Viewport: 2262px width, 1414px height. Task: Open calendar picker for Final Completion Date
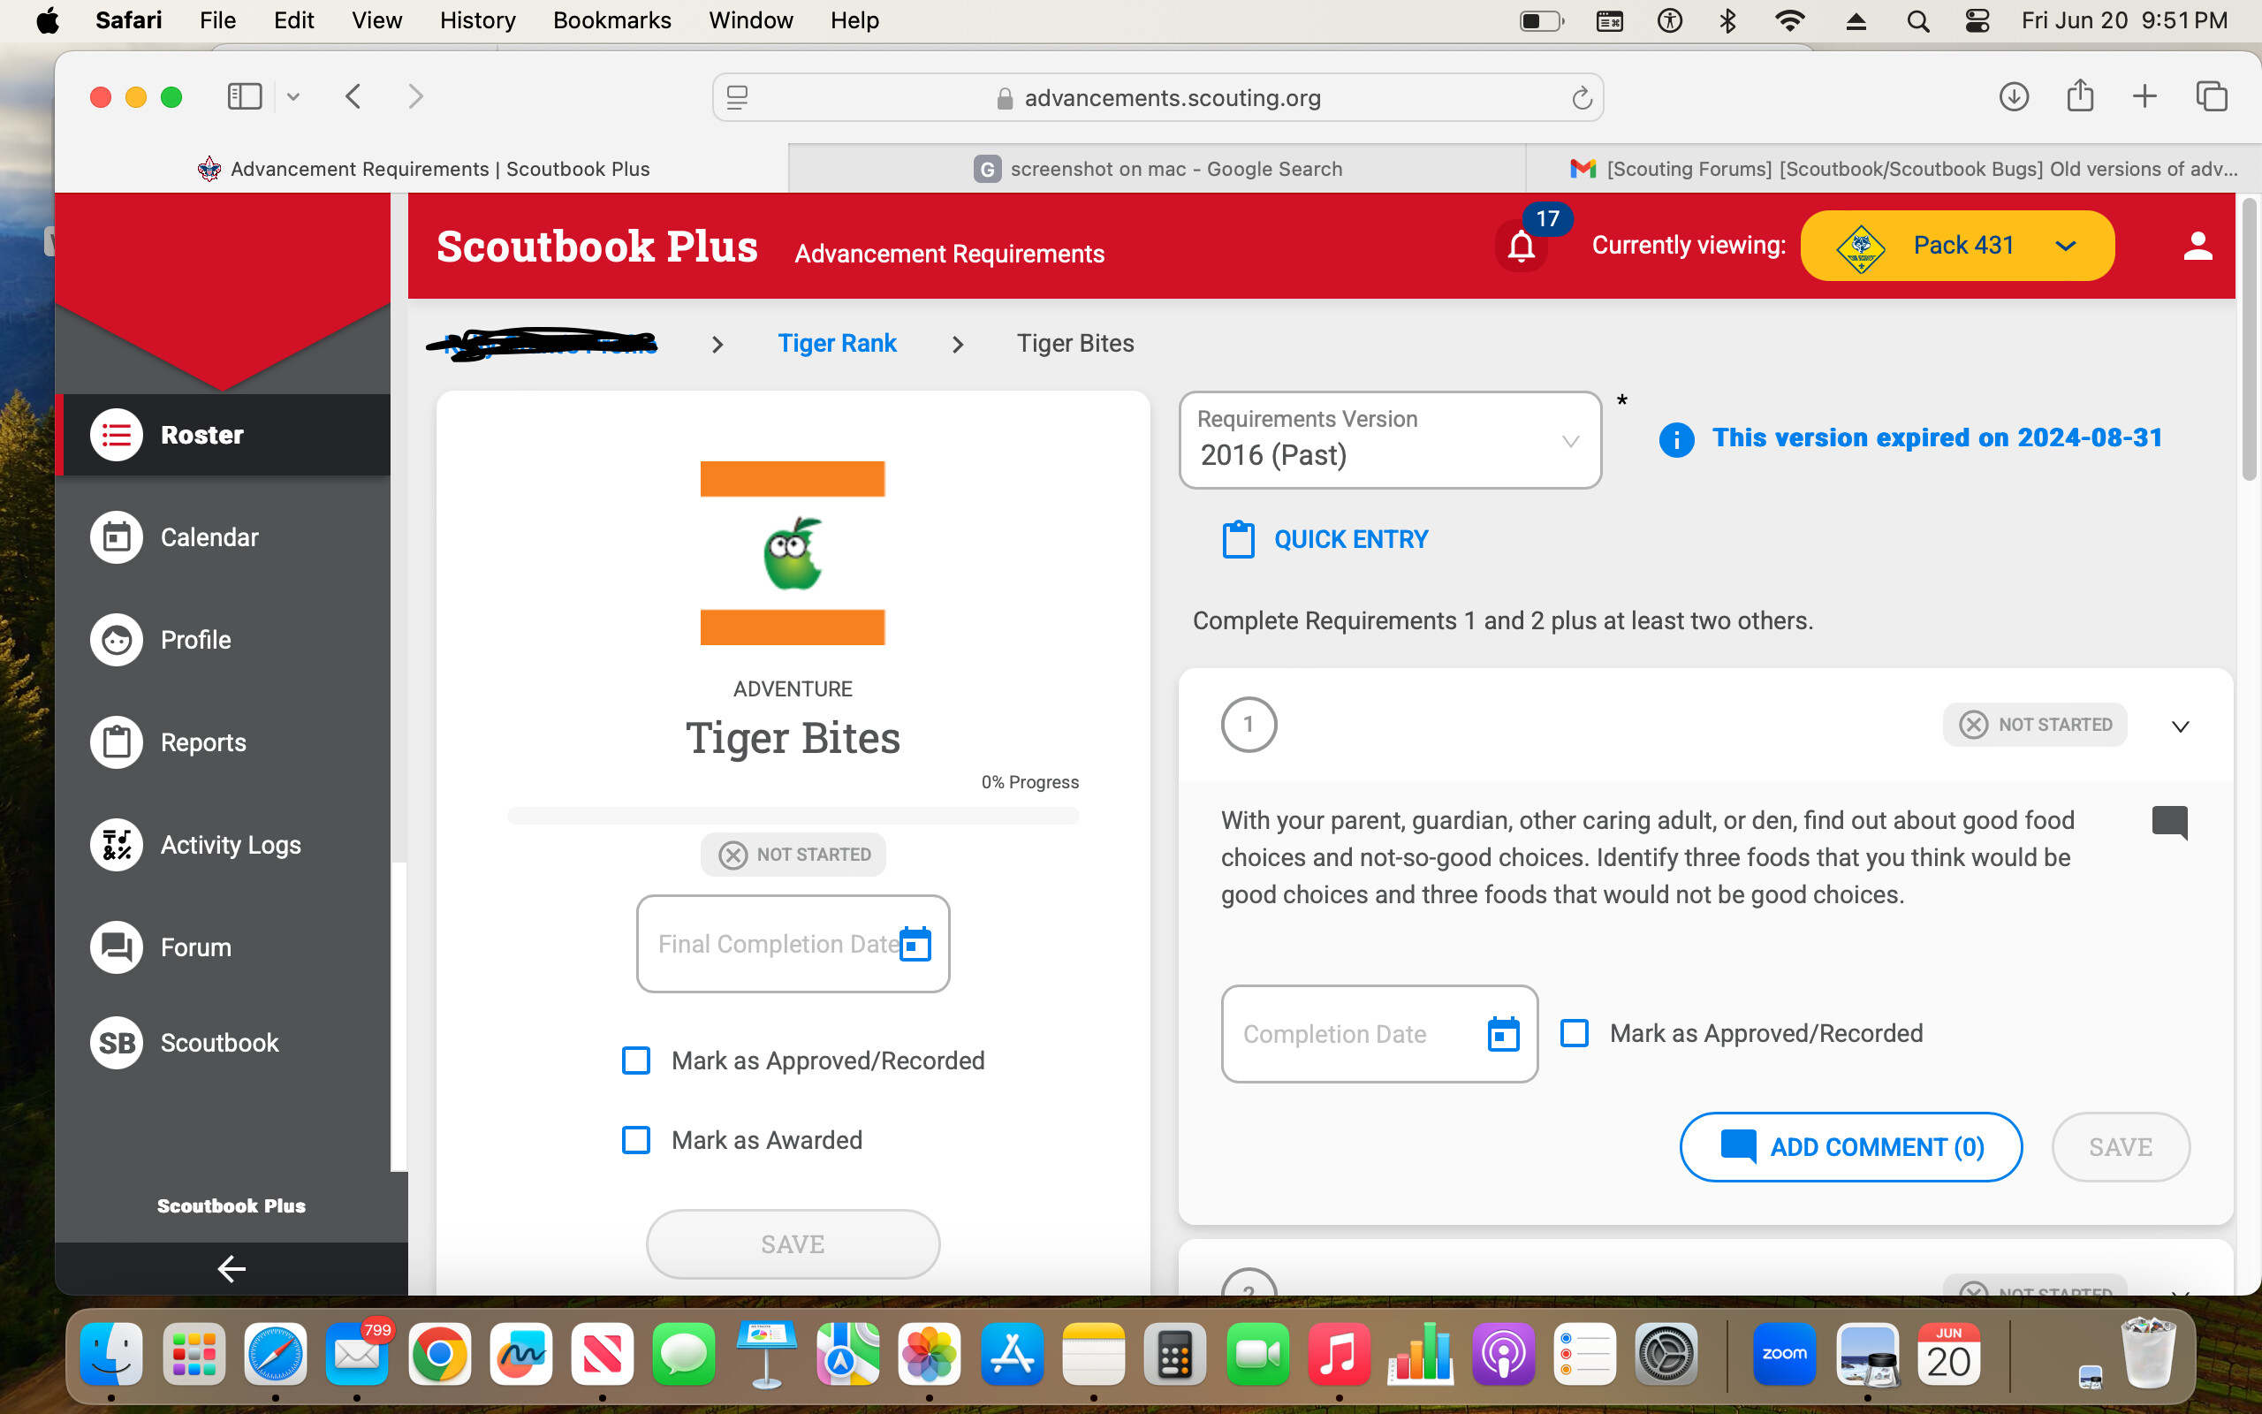coord(915,945)
